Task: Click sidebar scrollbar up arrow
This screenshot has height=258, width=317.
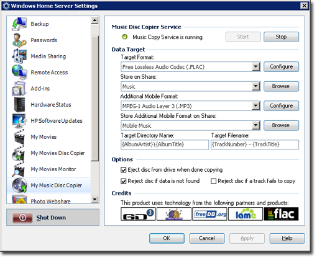Action: click(94, 20)
